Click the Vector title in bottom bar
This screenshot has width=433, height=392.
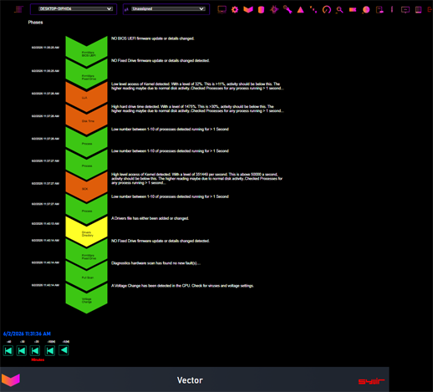(190, 380)
